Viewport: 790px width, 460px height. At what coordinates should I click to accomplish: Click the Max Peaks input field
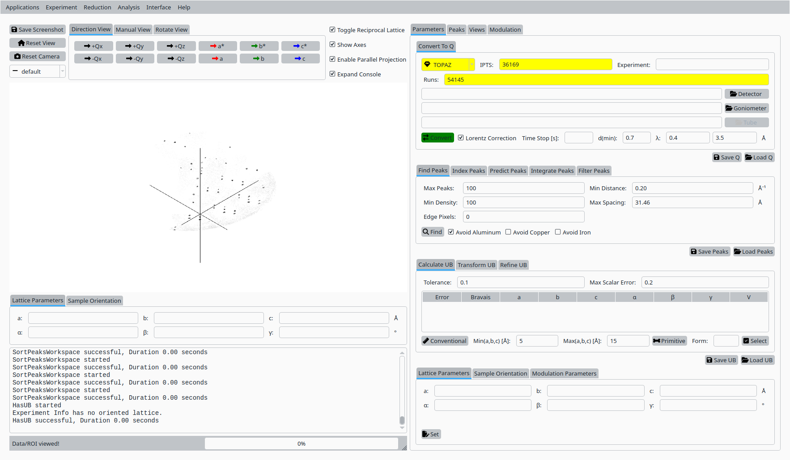click(x=523, y=188)
